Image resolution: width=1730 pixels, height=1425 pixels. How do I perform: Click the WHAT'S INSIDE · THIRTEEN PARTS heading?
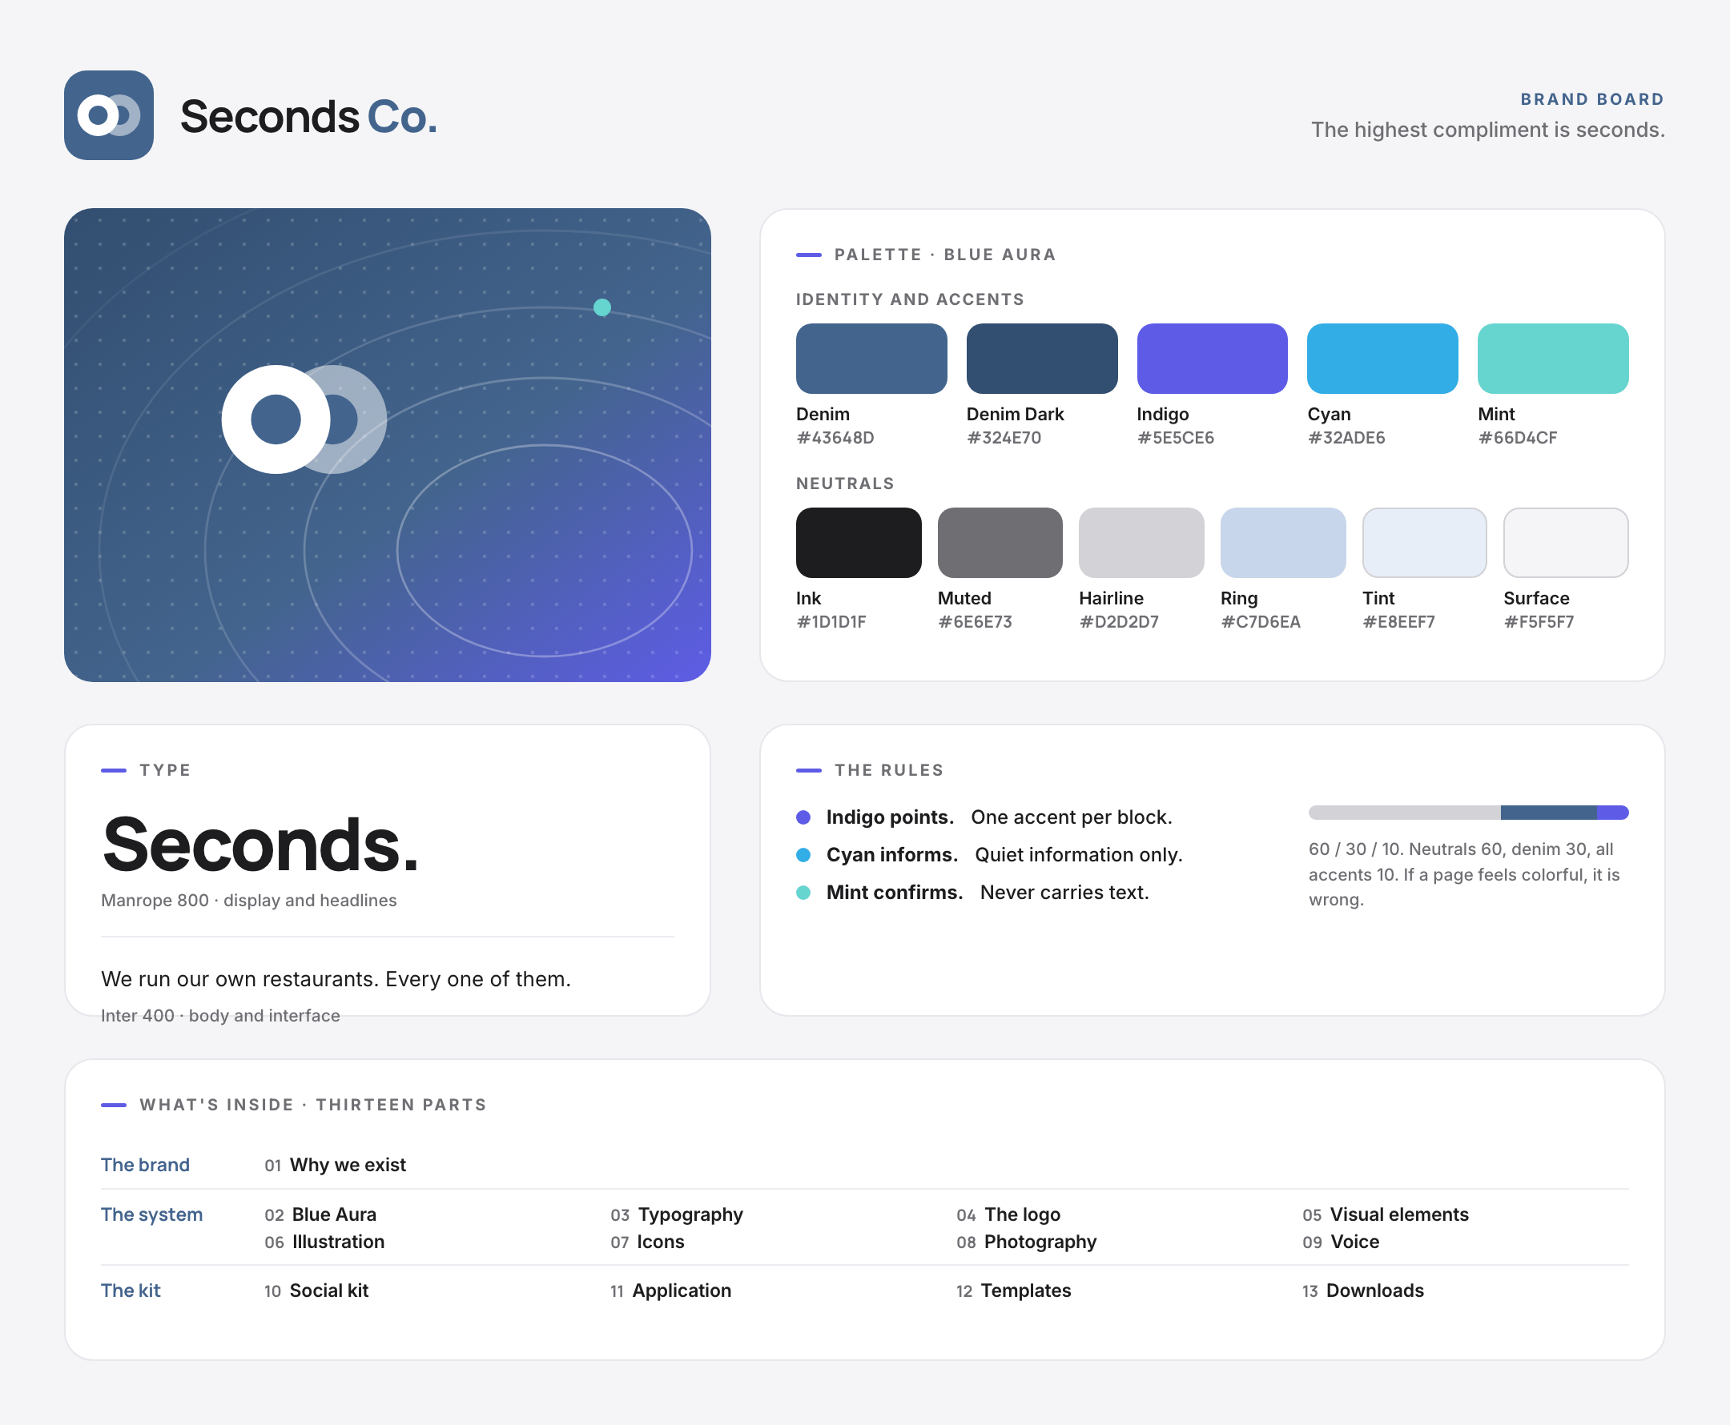tap(313, 1105)
